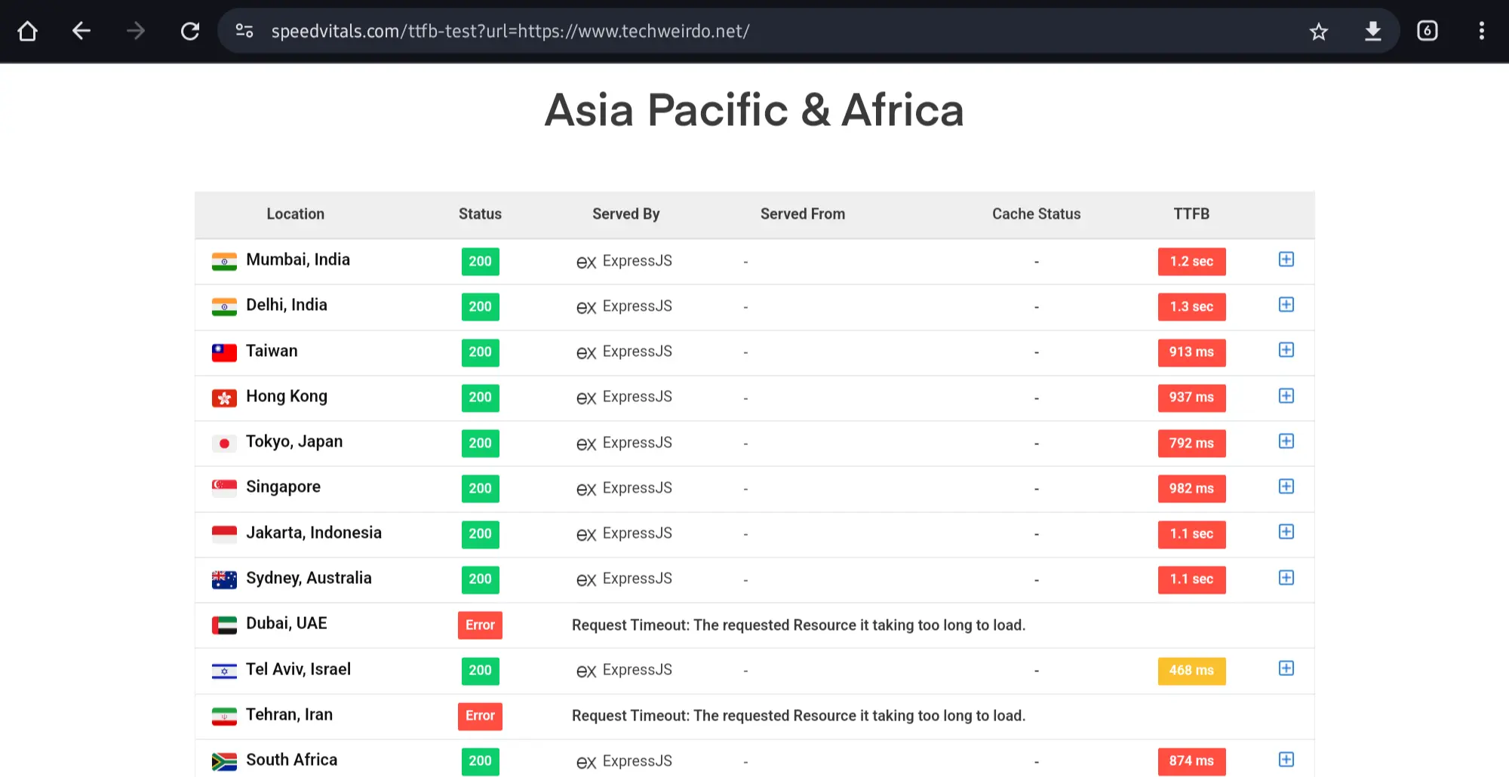Viewport: 1509px width, 777px height.
Task: Click the Cache Status column header
Action: (x=1036, y=214)
